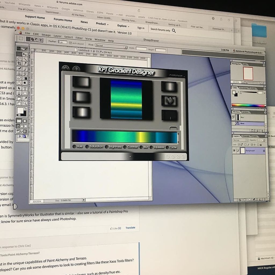This screenshot has height=275, width=275.
Task: Select the Path Component Selection arrow tool
Action: pyautogui.click(x=19, y=88)
